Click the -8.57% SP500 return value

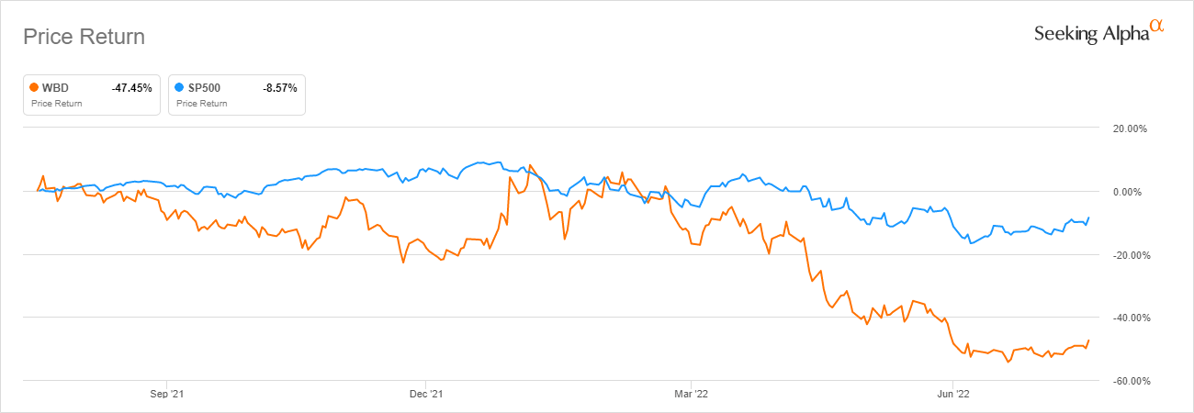pos(279,88)
